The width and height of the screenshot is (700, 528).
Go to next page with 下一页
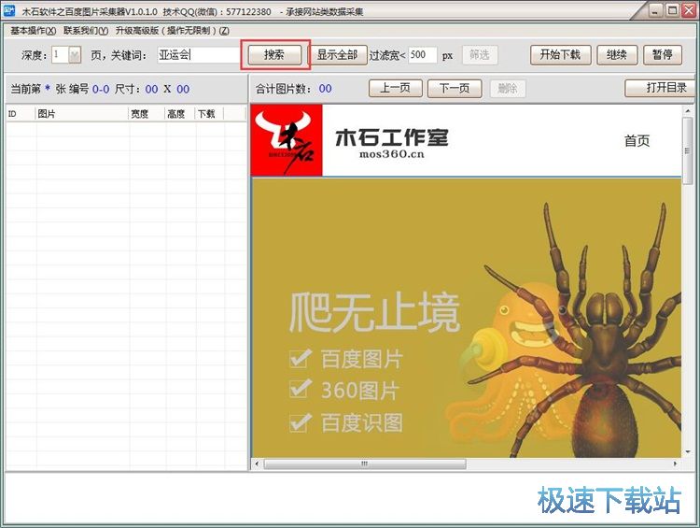[x=455, y=88]
